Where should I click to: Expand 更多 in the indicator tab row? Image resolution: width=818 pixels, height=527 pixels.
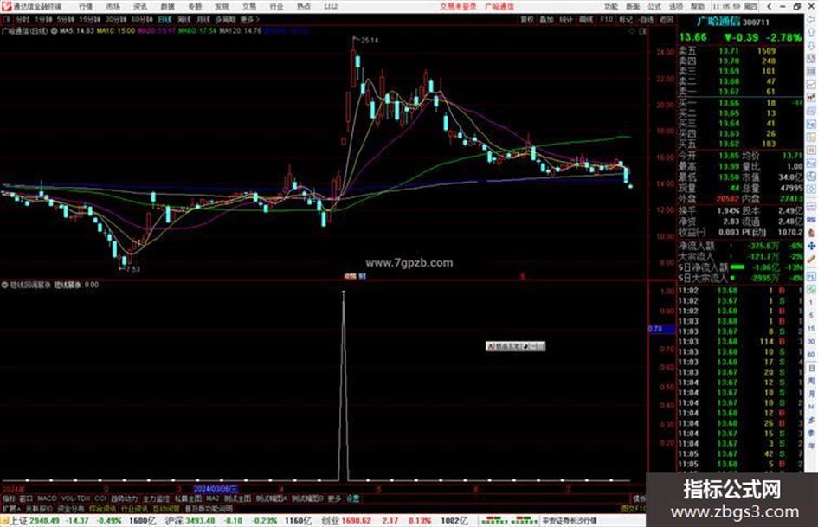[x=334, y=498]
